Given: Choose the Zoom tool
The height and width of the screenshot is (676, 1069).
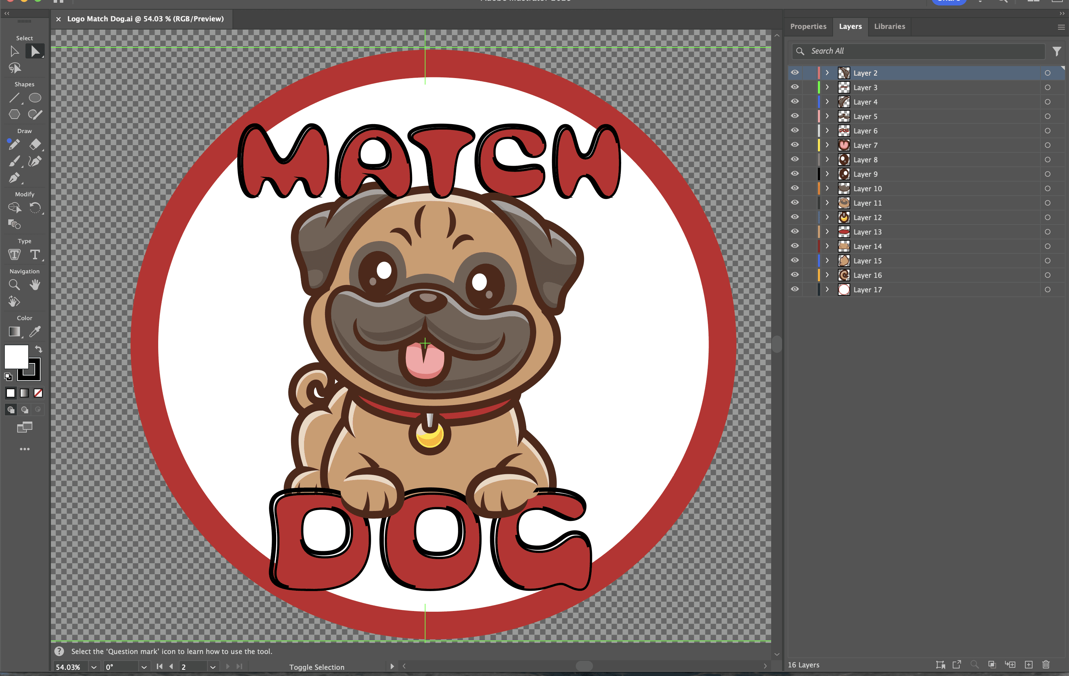Looking at the screenshot, I should (14, 284).
